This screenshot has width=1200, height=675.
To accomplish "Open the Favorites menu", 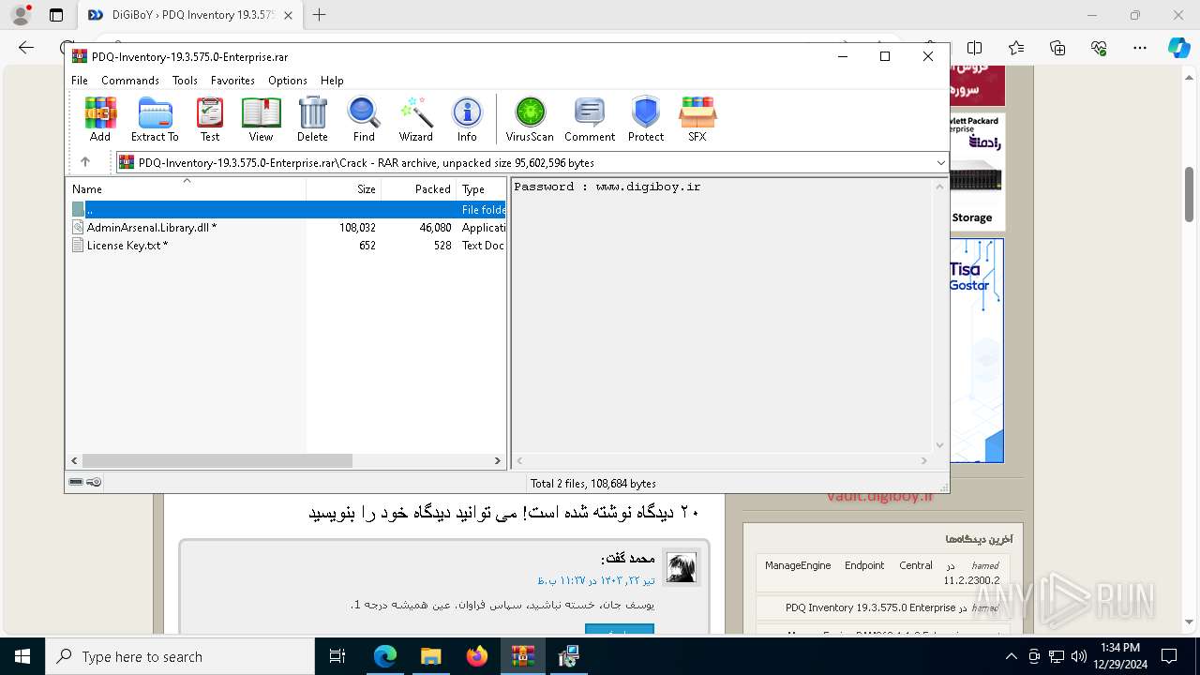I will 232,81.
